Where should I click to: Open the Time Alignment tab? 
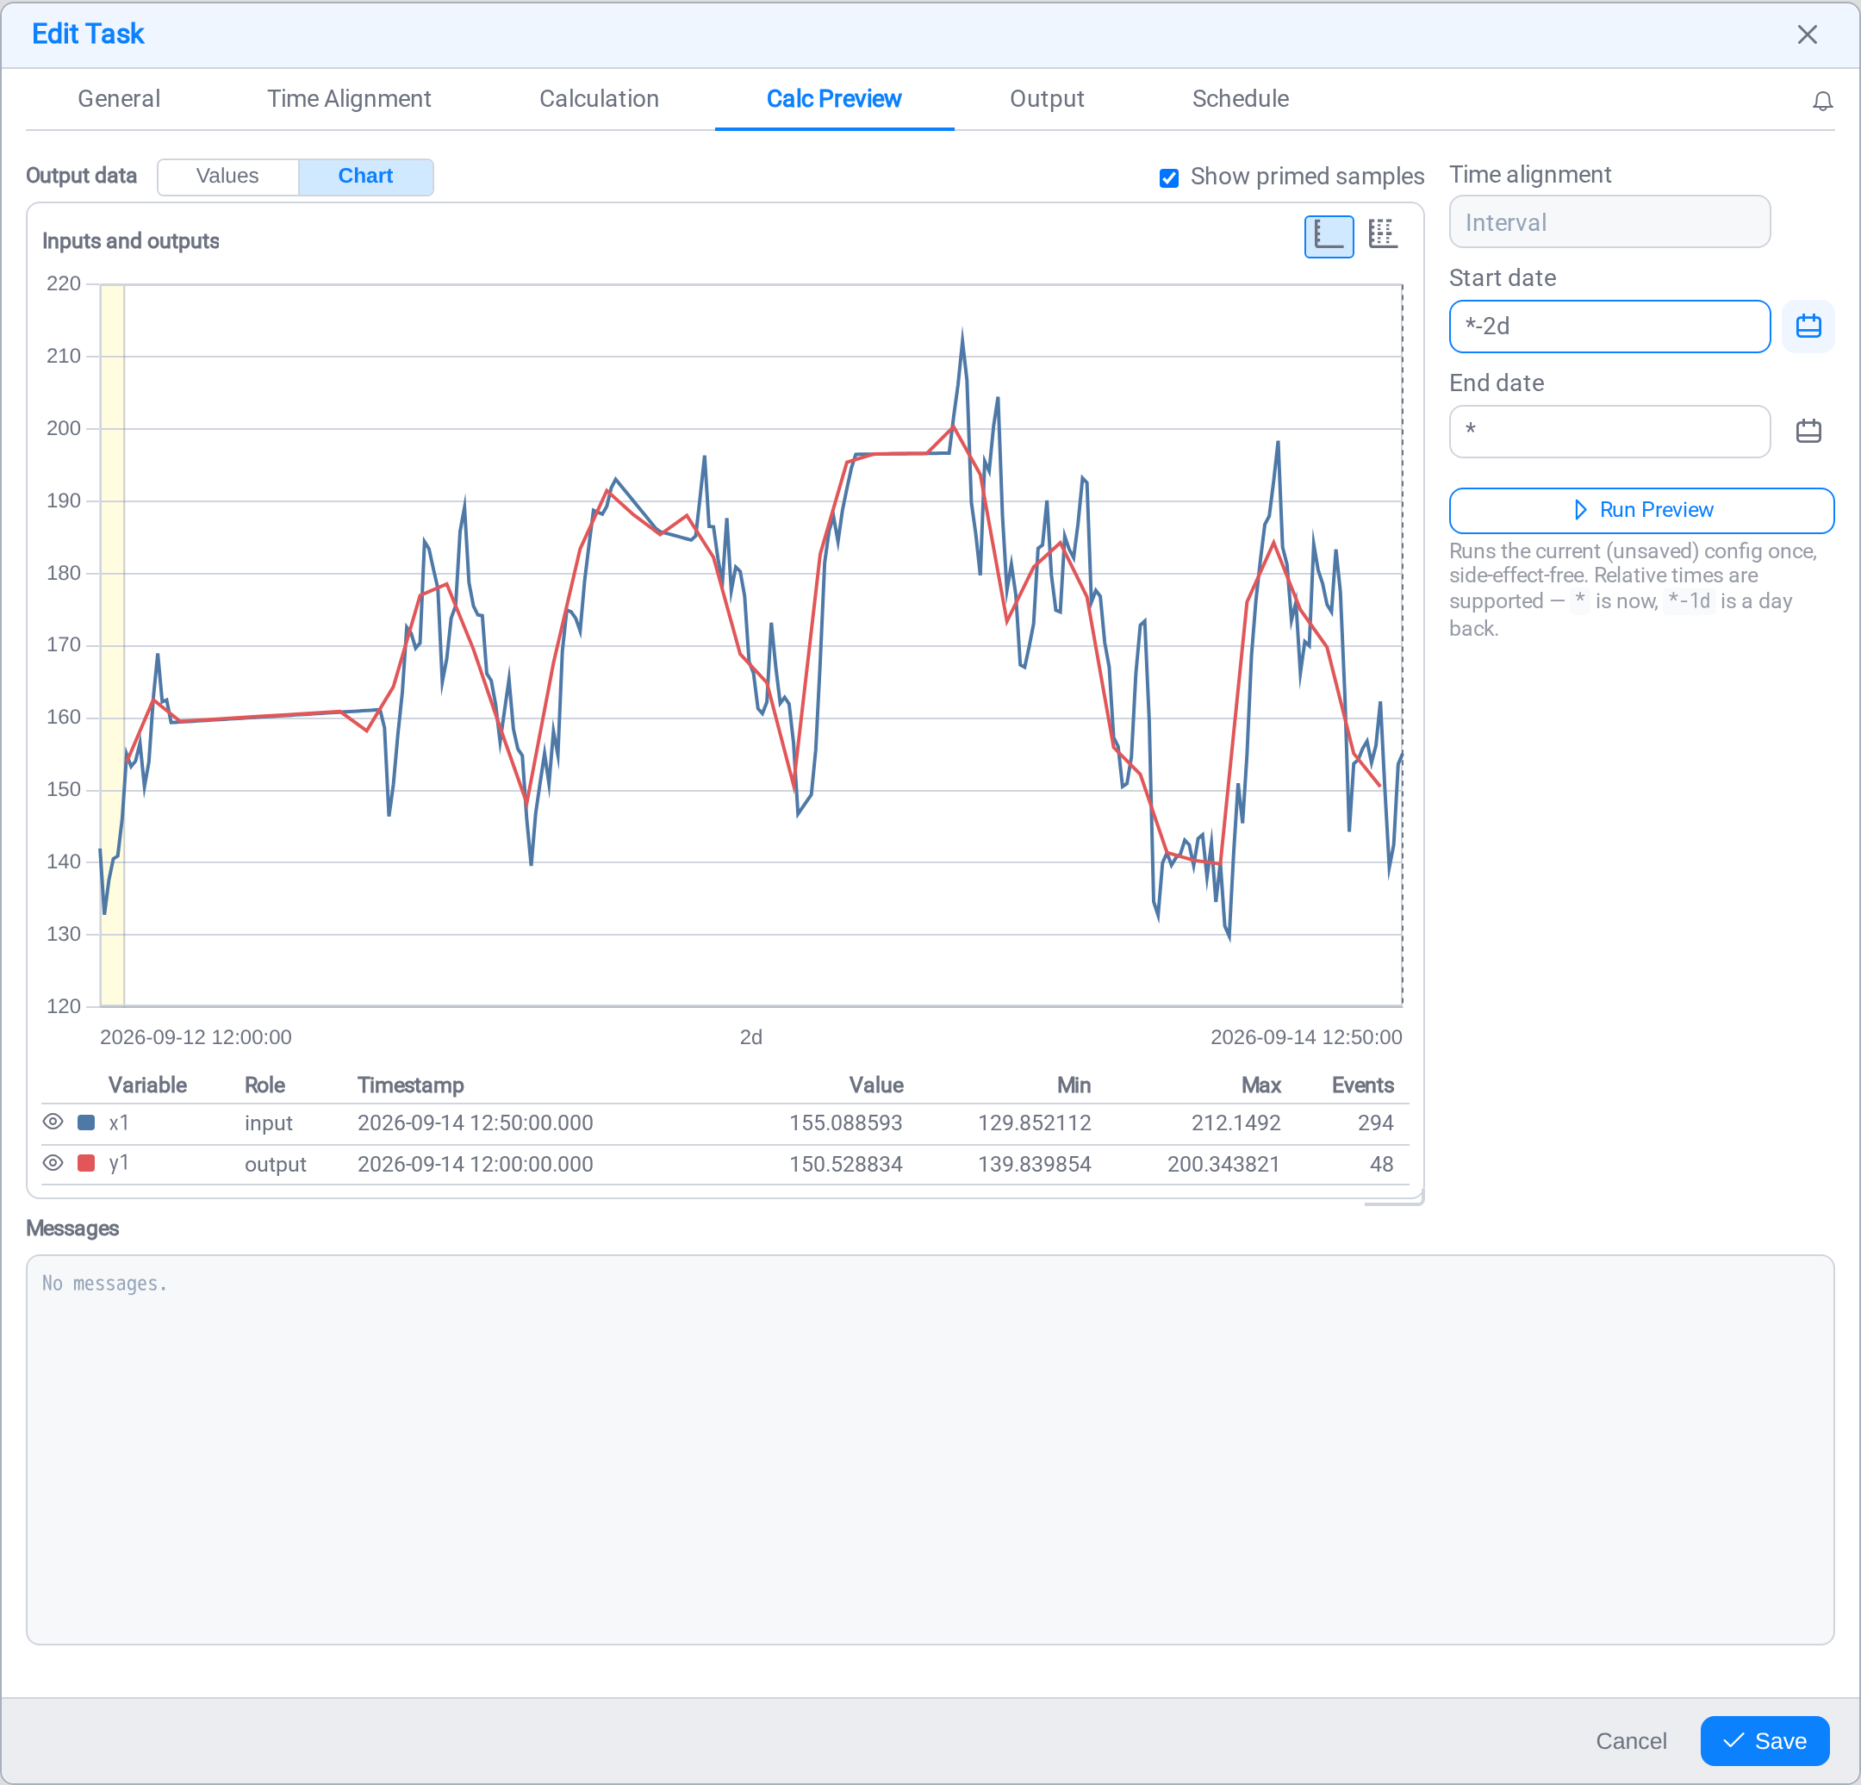(348, 99)
